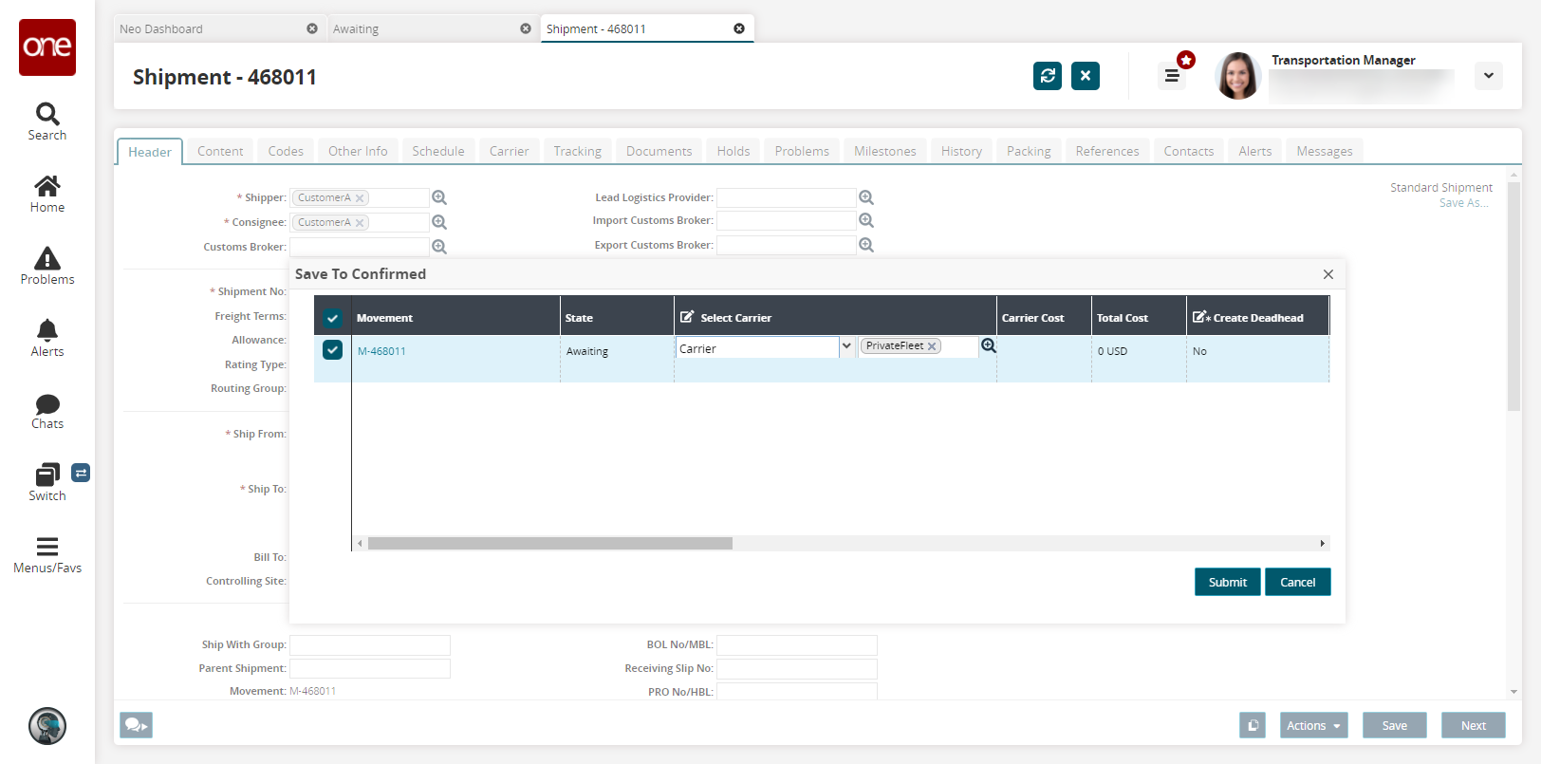Click the Lead Logistics Provider input field
Screen dimensions: 1541x764
[x=786, y=197]
